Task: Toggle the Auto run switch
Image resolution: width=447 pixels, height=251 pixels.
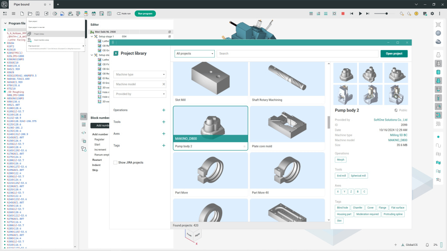Action: coord(119,14)
